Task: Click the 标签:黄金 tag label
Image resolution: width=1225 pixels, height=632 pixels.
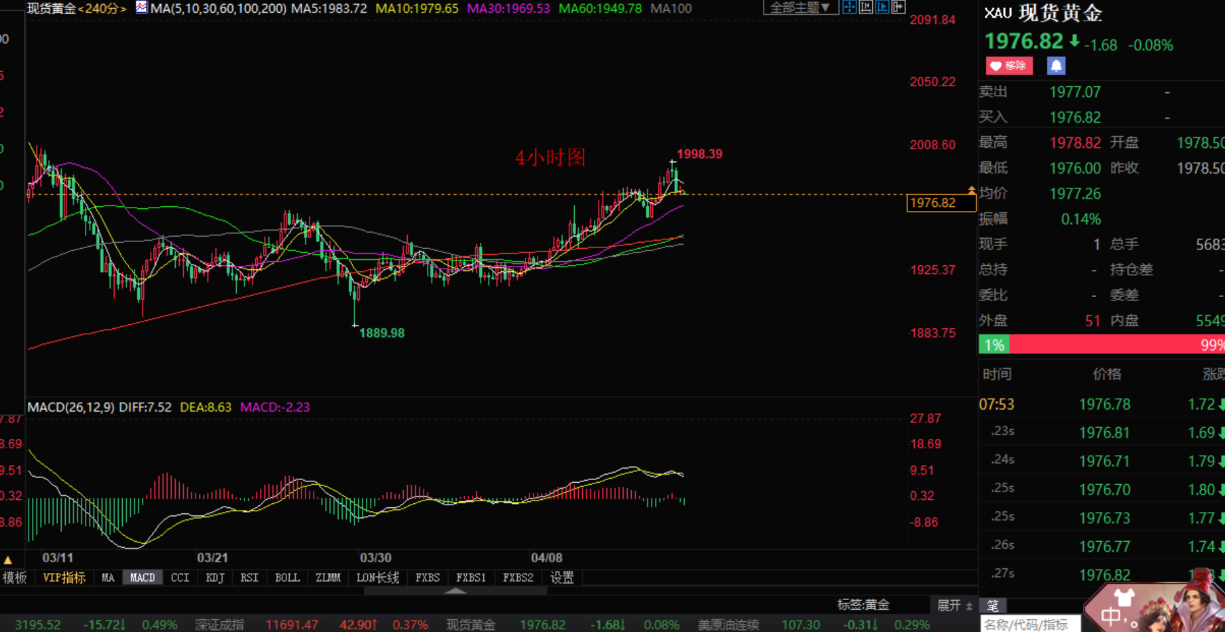Action: coord(863,605)
